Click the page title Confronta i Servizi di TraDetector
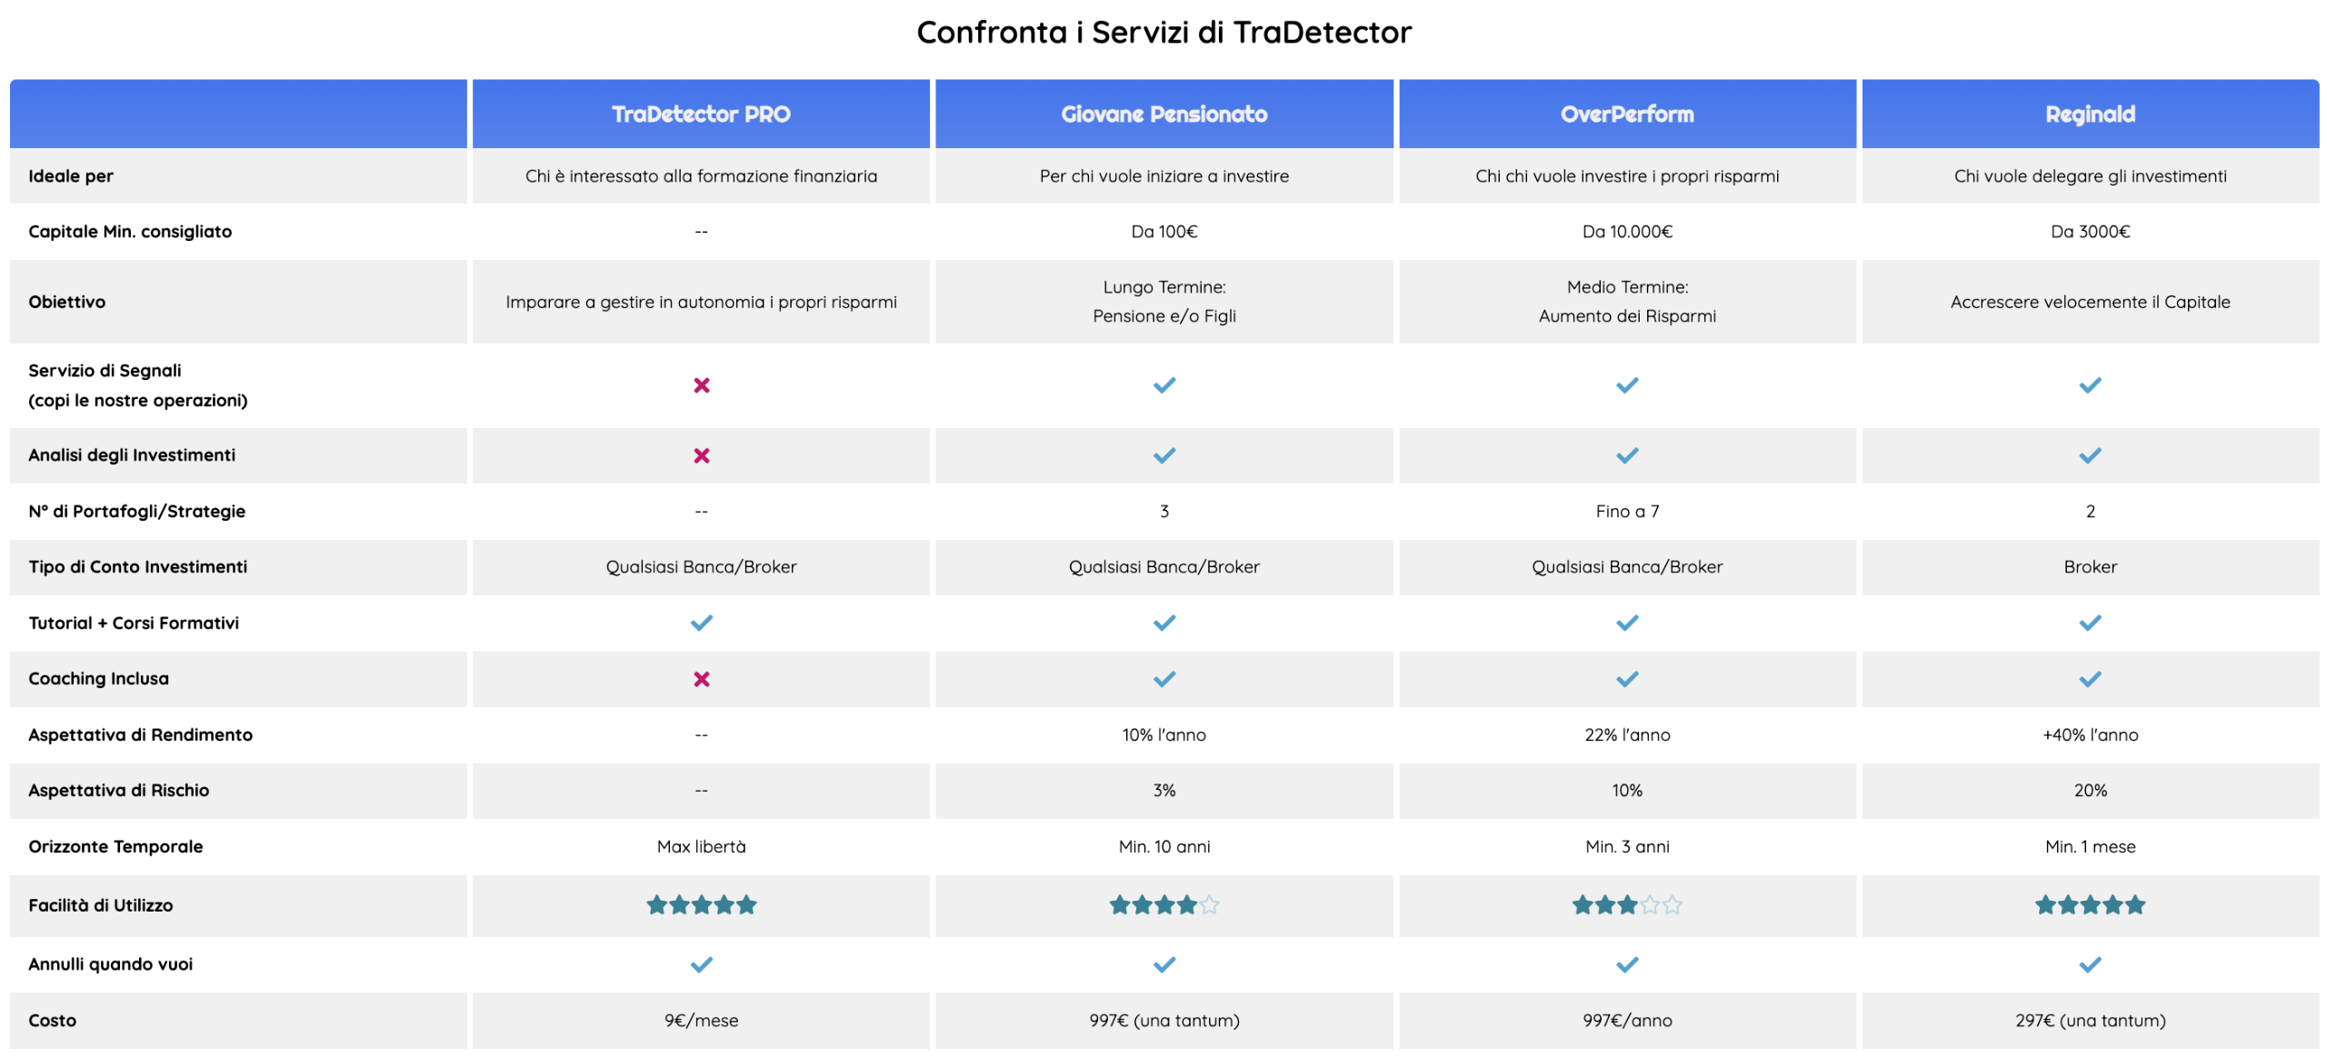 coord(1163,33)
